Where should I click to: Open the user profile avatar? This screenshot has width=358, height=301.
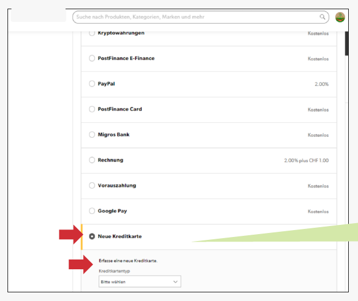[x=340, y=17]
